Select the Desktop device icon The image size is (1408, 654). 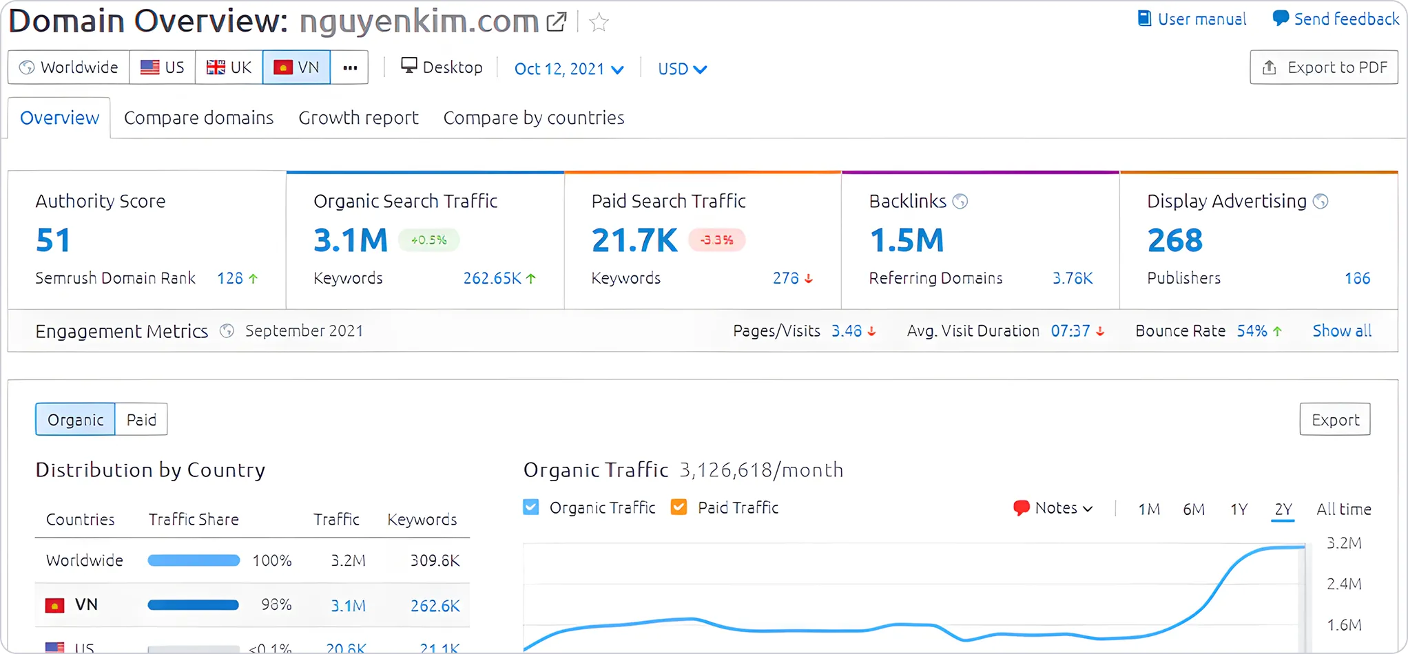[x=409, y=66]
